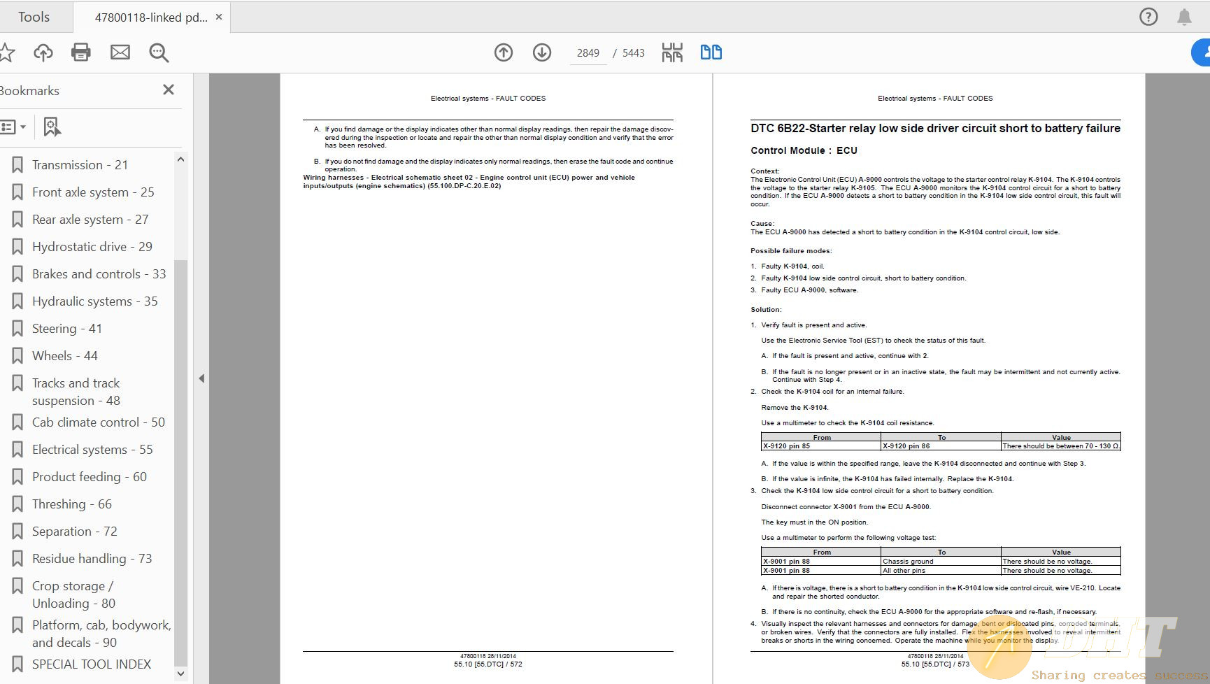Click 'X-9120 pin 85' table cell
This screenshot has width=1210, height=684.
[821, 446]
